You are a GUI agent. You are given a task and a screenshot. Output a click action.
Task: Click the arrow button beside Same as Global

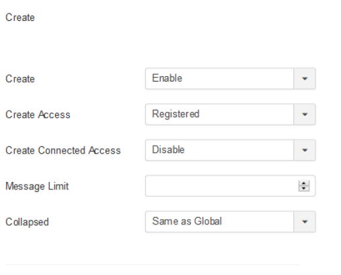pyautogui.click(x=305, y=222)
